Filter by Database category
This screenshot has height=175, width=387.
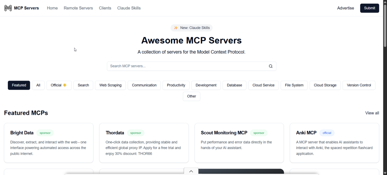[x=234, y=85]
